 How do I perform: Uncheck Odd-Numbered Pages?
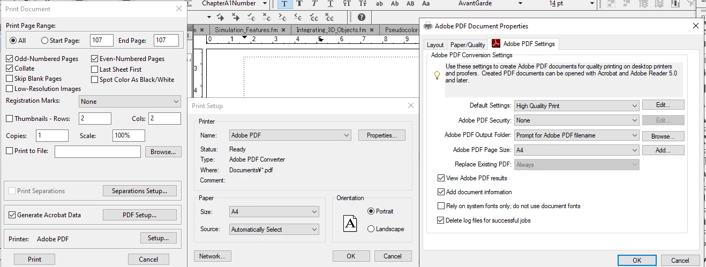tap(10, 59)
